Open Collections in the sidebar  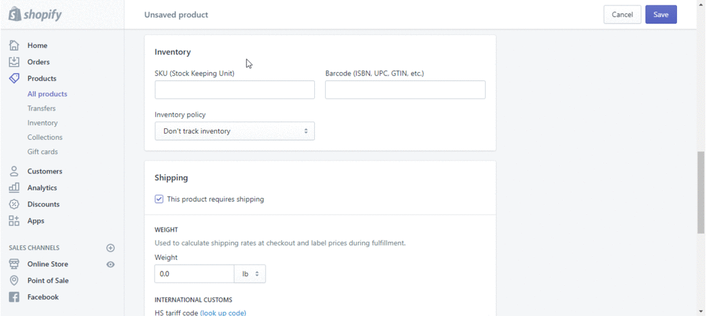tap(45, 137)
